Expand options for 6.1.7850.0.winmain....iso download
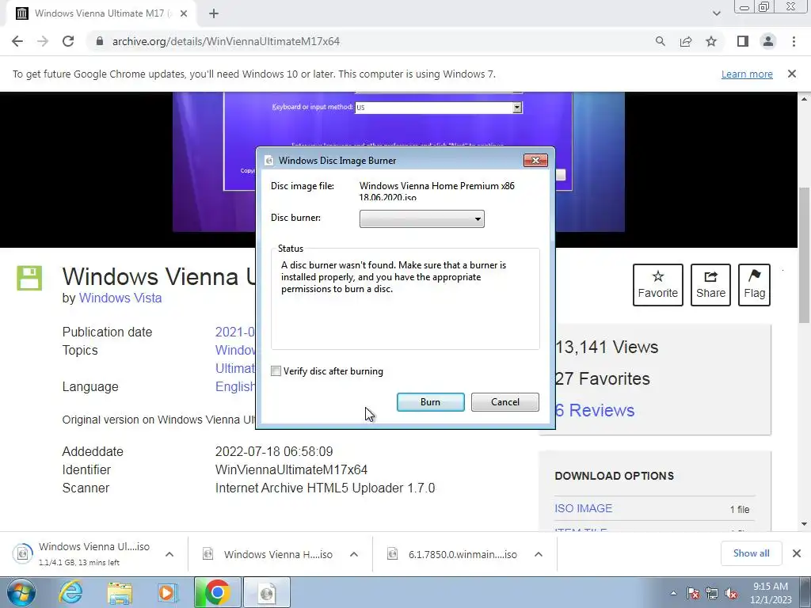This screenshot has width=811, height=608. coord(539,554)
